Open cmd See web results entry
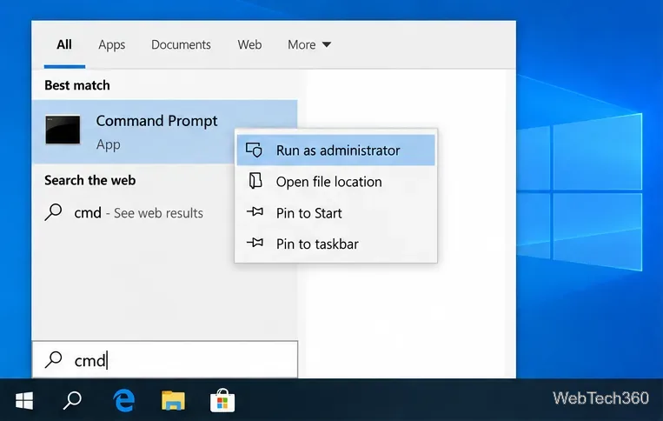663x421 pixels. click(x=124, y=212)
